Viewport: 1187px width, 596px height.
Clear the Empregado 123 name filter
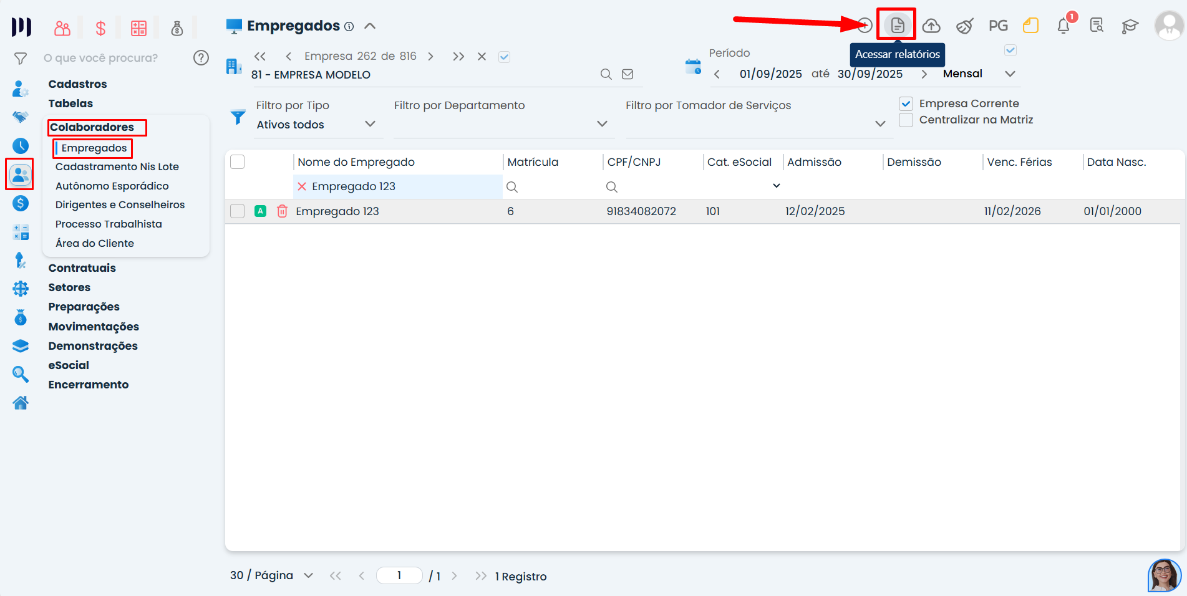coord(302,186)
